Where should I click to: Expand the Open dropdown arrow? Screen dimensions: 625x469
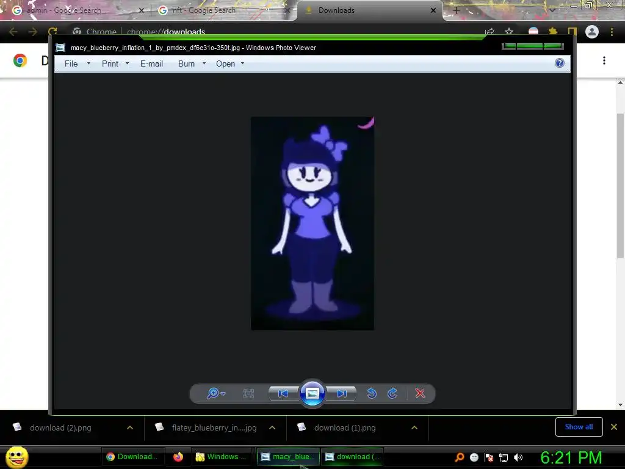(x=242, y=64)
